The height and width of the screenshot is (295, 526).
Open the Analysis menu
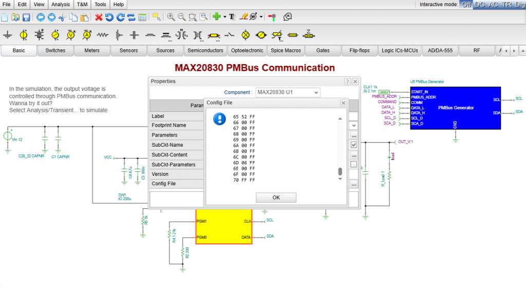tap(61, 4)
